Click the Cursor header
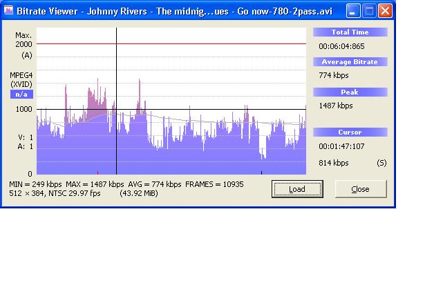Viewport: 434px width, 296px height. (x=350, y=132)
